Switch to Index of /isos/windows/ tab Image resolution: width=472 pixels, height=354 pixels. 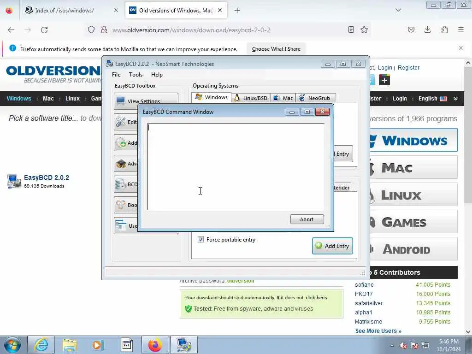pyautogui.click(x=65, y=11)
